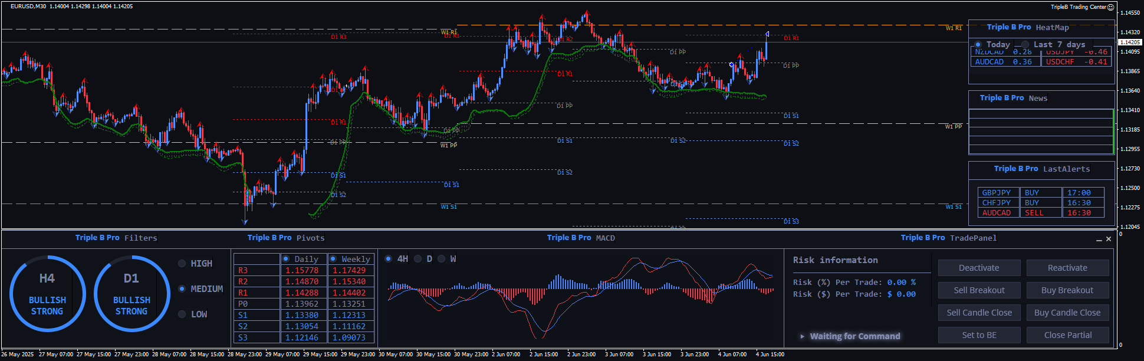Switch MACD timeframe to W

click(x=441, y=259)
